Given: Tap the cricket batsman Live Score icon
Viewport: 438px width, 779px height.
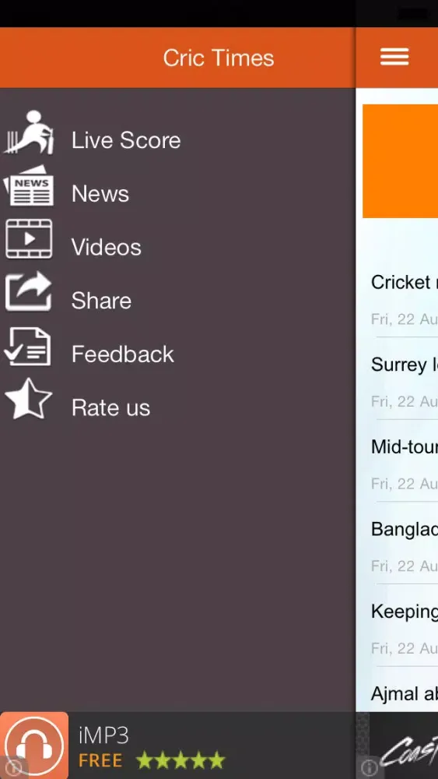Looking at the screenshot, I should [29, 132].
